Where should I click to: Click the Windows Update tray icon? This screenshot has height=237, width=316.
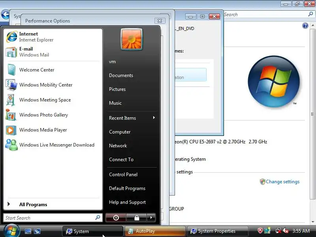coord(267,231)
